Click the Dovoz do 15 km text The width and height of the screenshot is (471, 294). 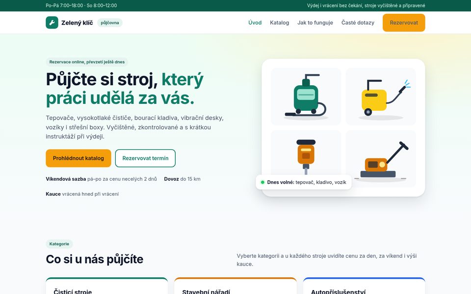pyautogui.click(x=182, y=179)
